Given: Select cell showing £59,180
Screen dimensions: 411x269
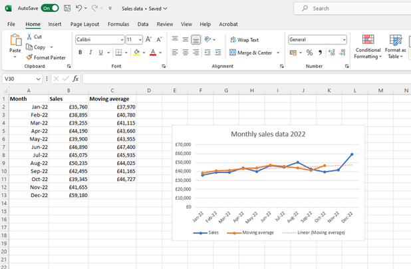Looking at the screenshot, I should pos(68,195).
